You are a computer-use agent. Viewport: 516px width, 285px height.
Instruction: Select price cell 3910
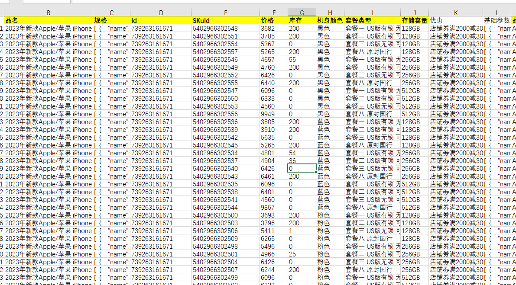[x=274, y=130]
